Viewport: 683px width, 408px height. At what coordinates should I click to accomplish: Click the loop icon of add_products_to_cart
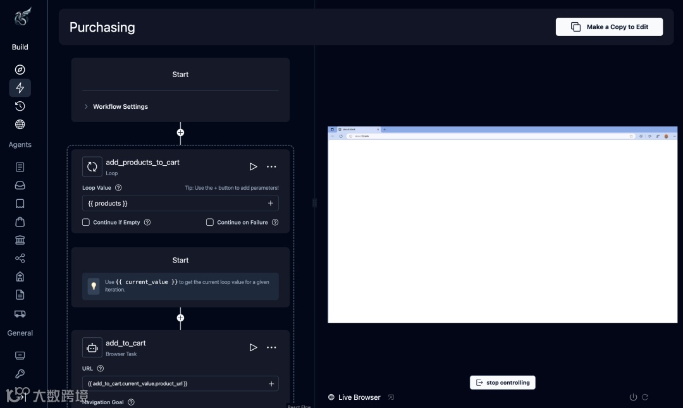92,166
